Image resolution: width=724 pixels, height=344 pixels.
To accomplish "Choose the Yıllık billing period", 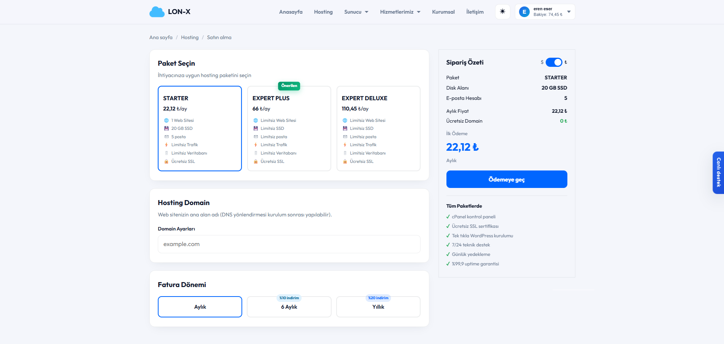I will pyautogui.click(x=378, y=307).
